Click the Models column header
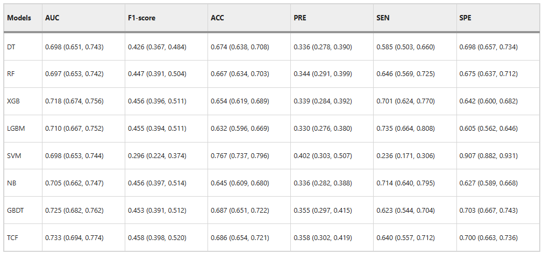The image size is (543, 254). point(19,18)
